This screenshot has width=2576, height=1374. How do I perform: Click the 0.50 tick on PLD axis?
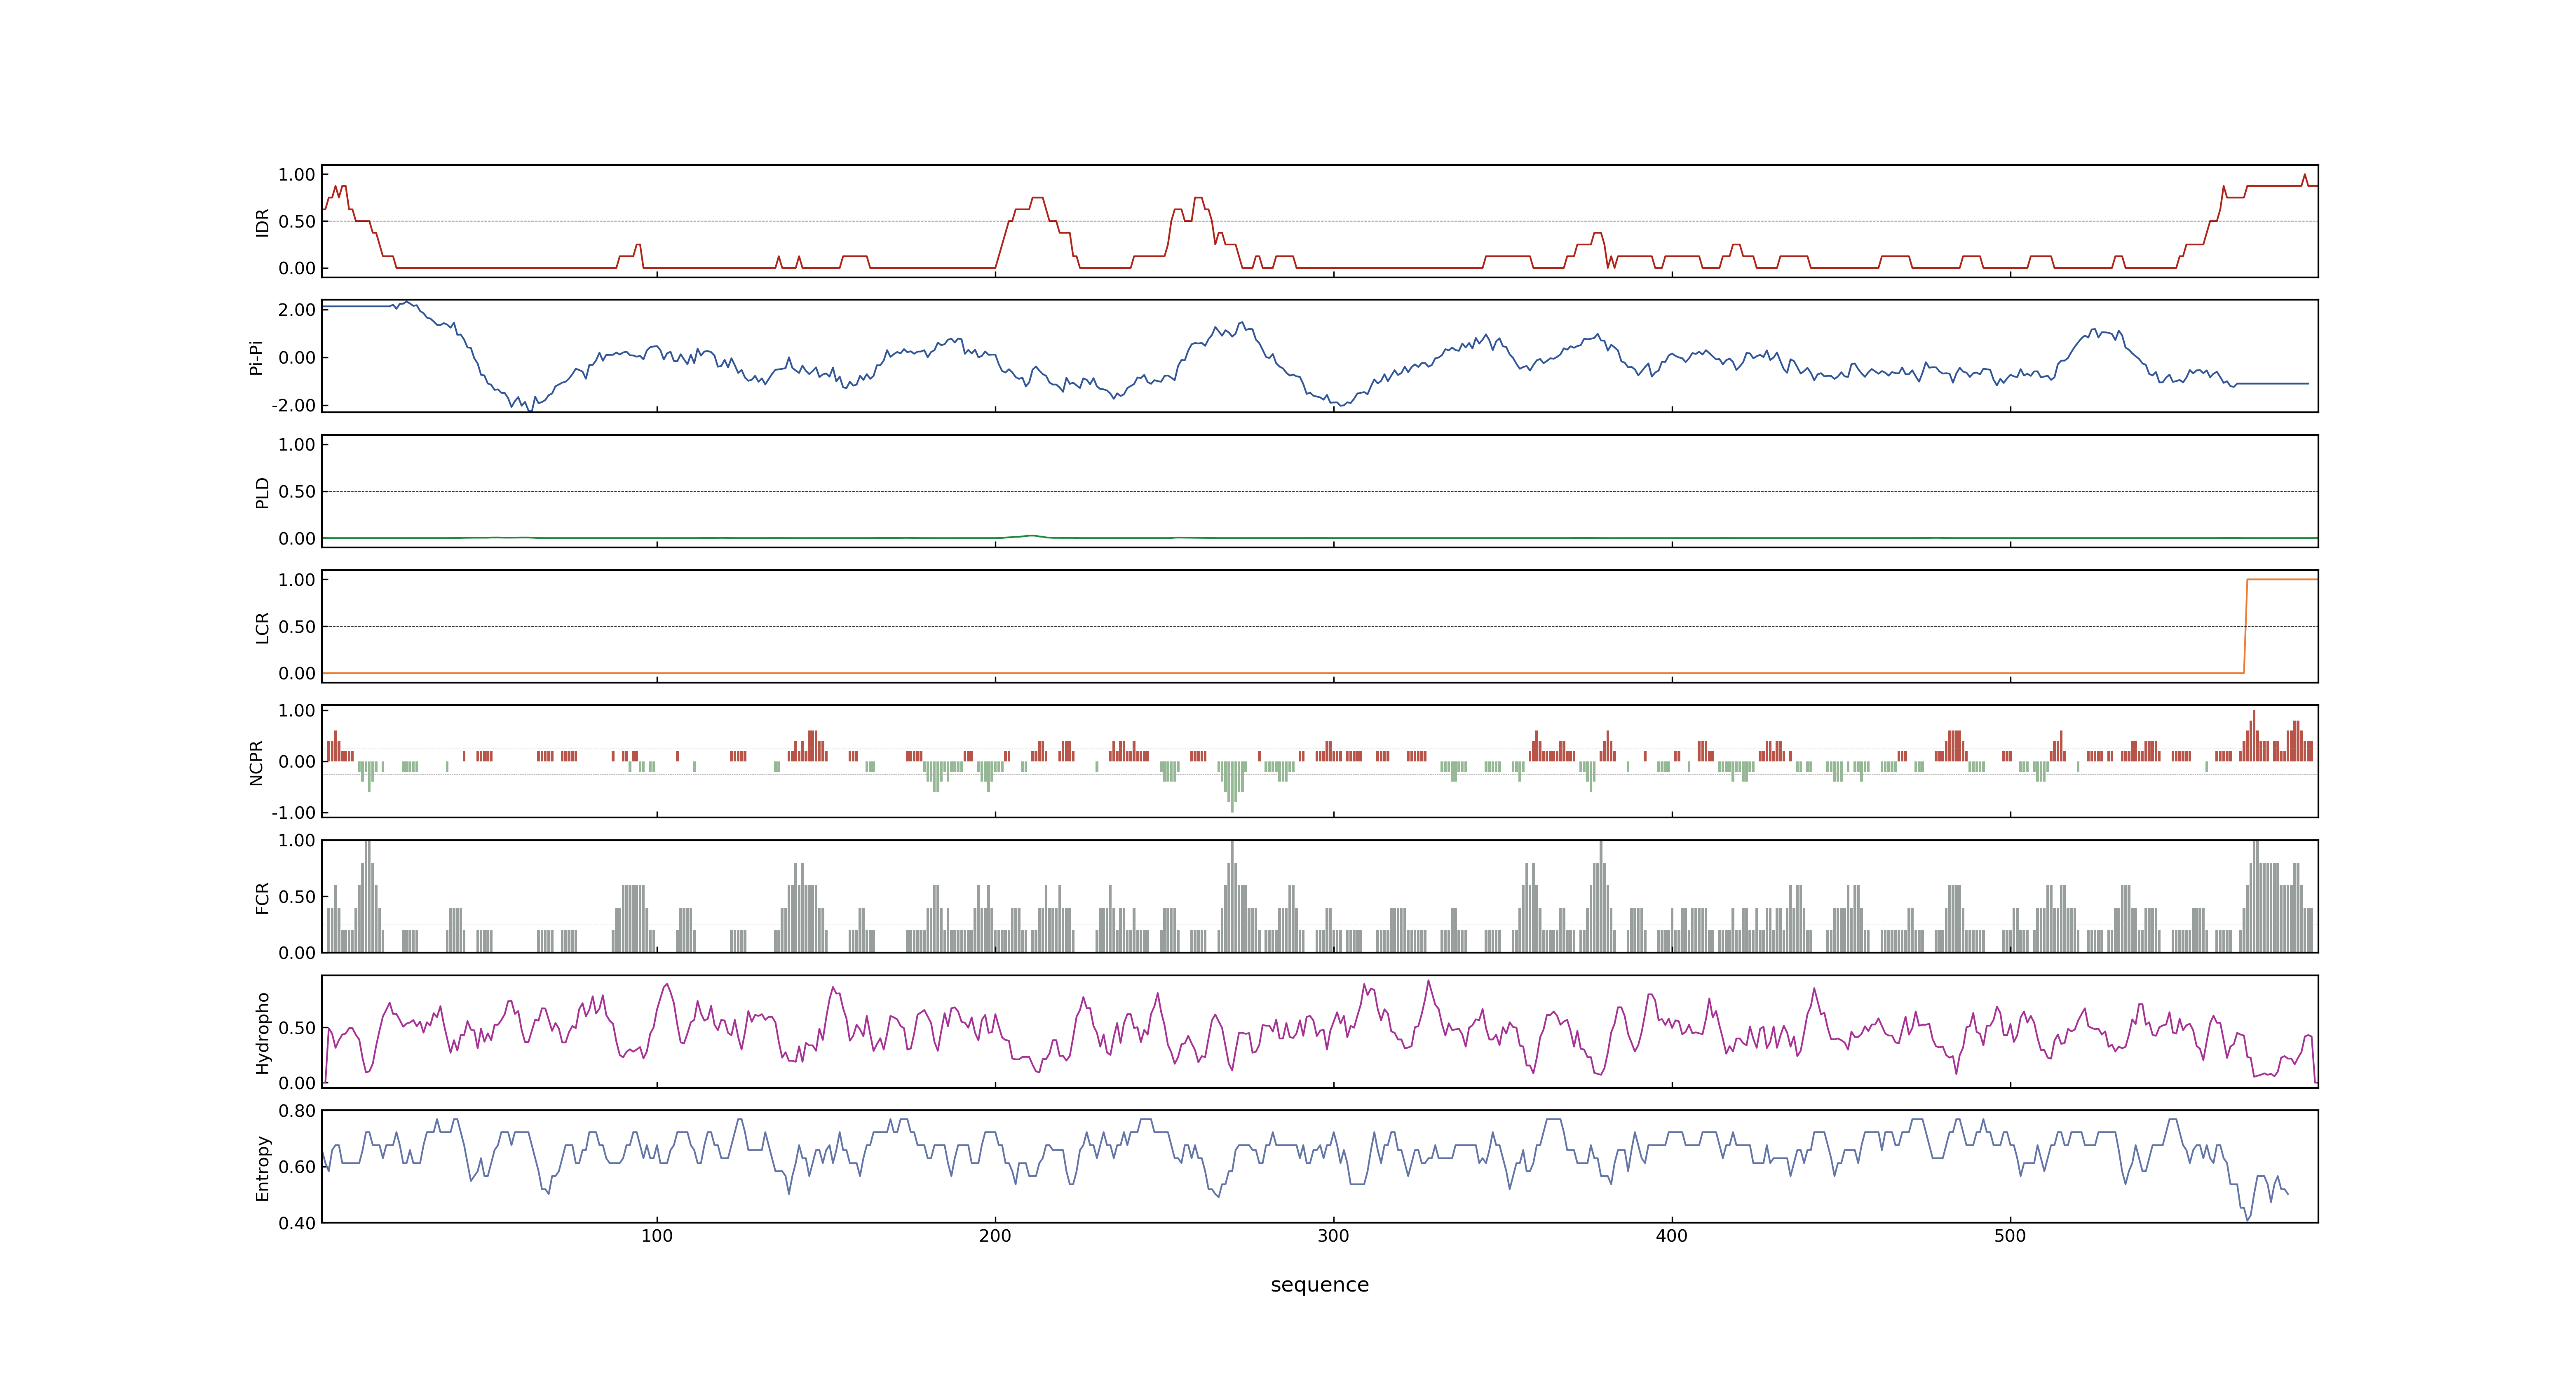297,491
